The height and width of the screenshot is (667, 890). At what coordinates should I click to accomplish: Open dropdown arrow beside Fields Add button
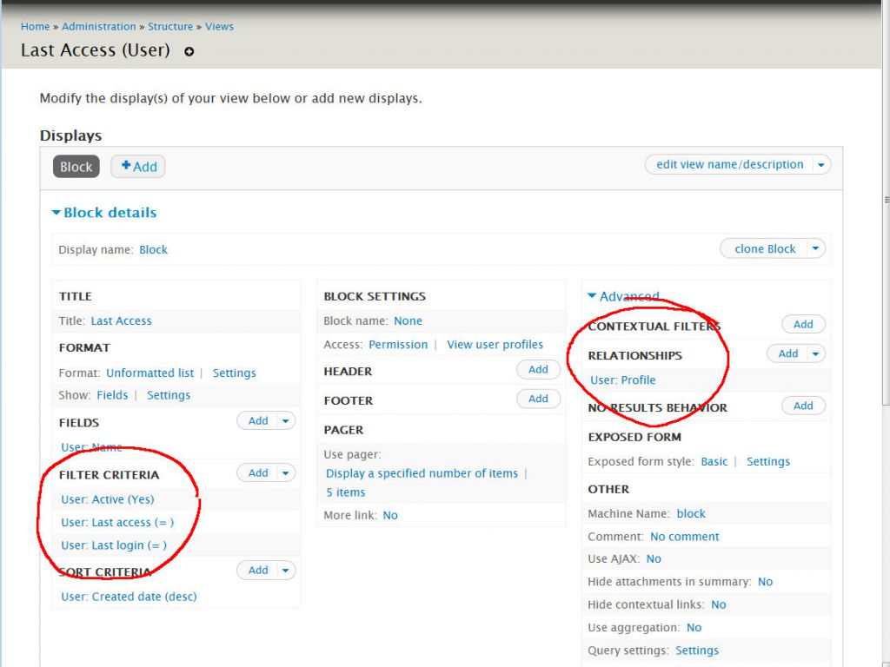pyautogui.click(x=286, y=421)
